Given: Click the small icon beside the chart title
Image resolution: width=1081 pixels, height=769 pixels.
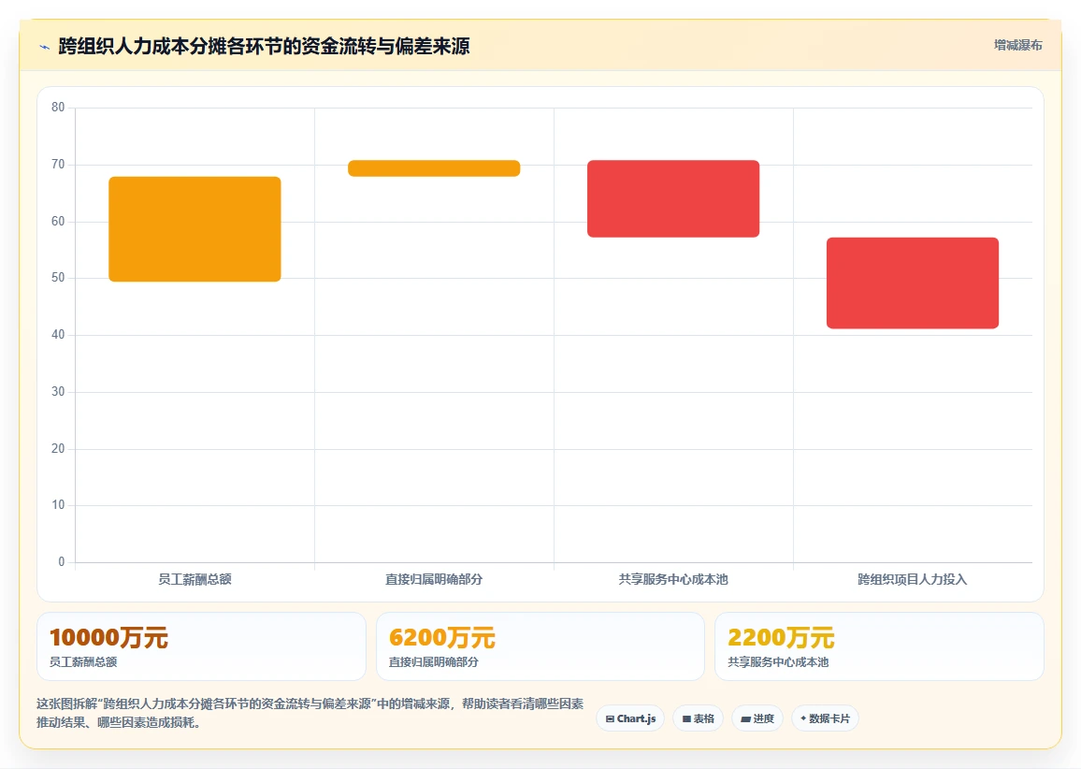Looking at the screenshot, I should pyautogui.click(x=45, y=47).
